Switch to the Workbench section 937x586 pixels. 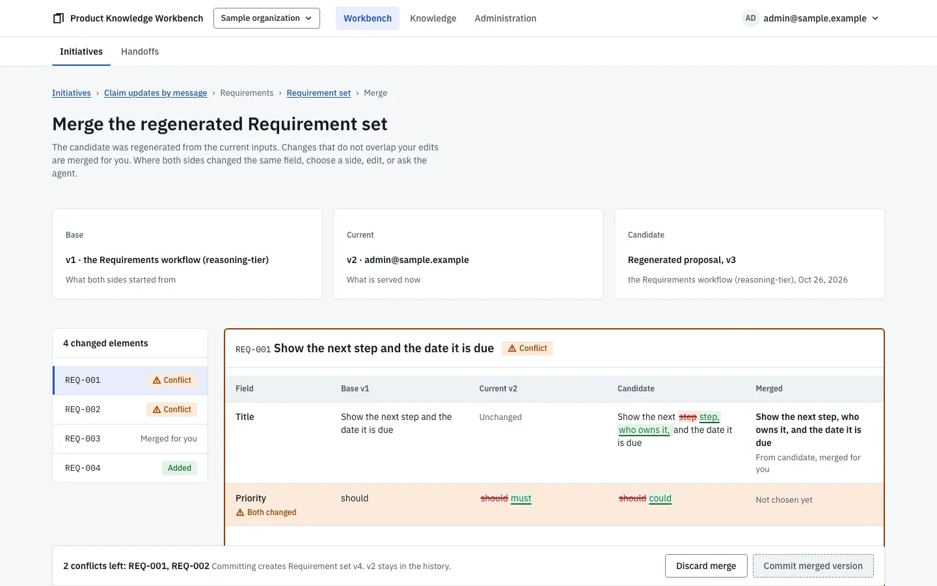[x=368, y=18]
